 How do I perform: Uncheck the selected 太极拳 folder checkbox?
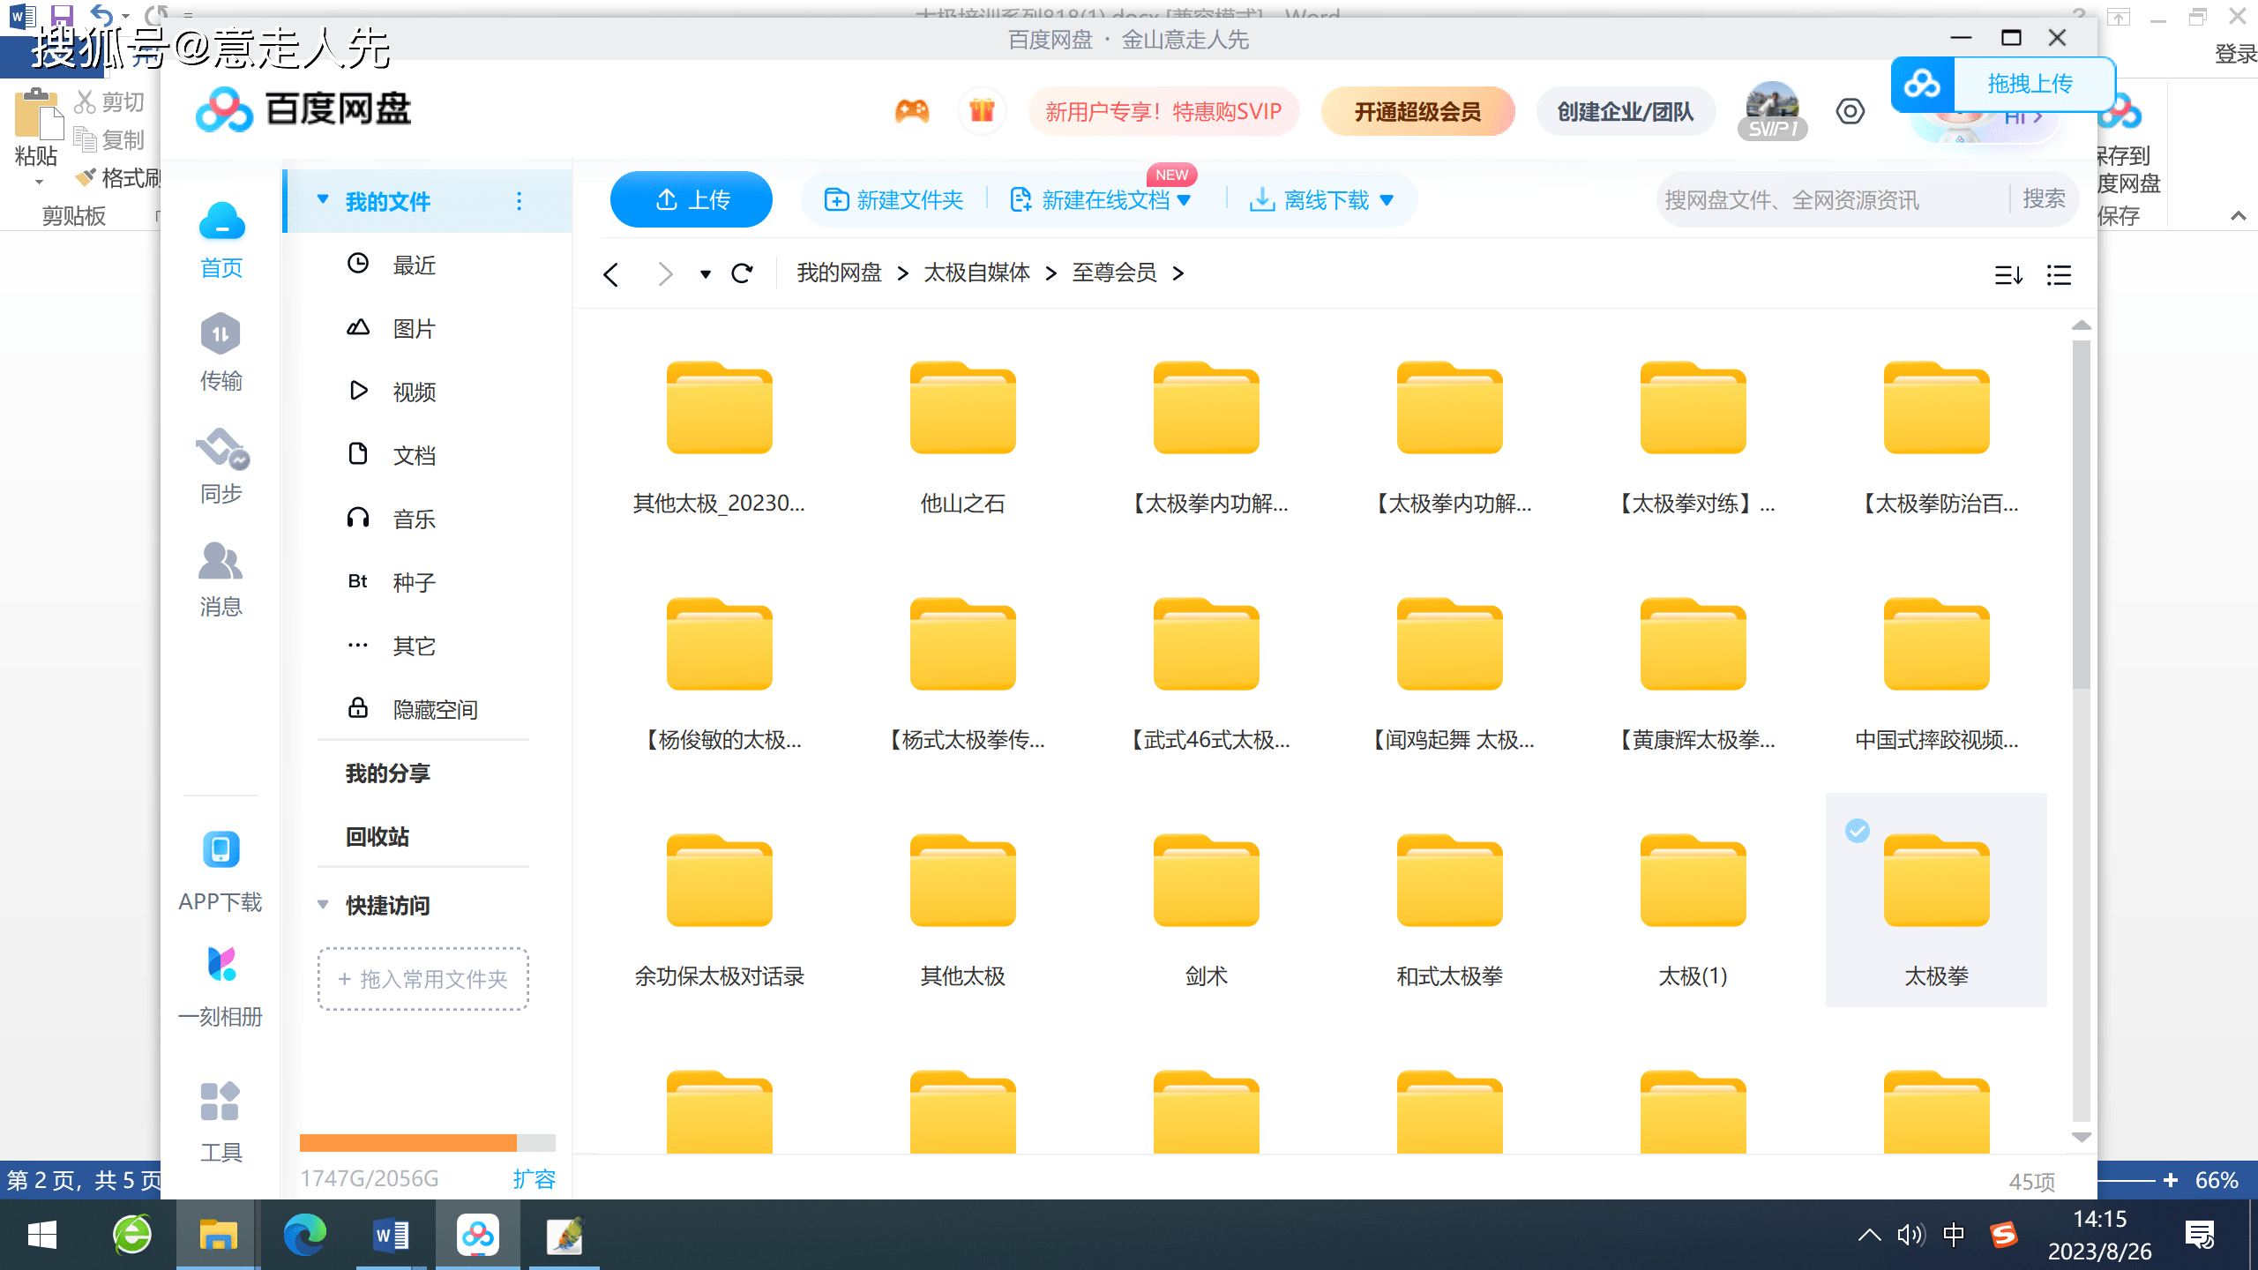pos(1858,831)
